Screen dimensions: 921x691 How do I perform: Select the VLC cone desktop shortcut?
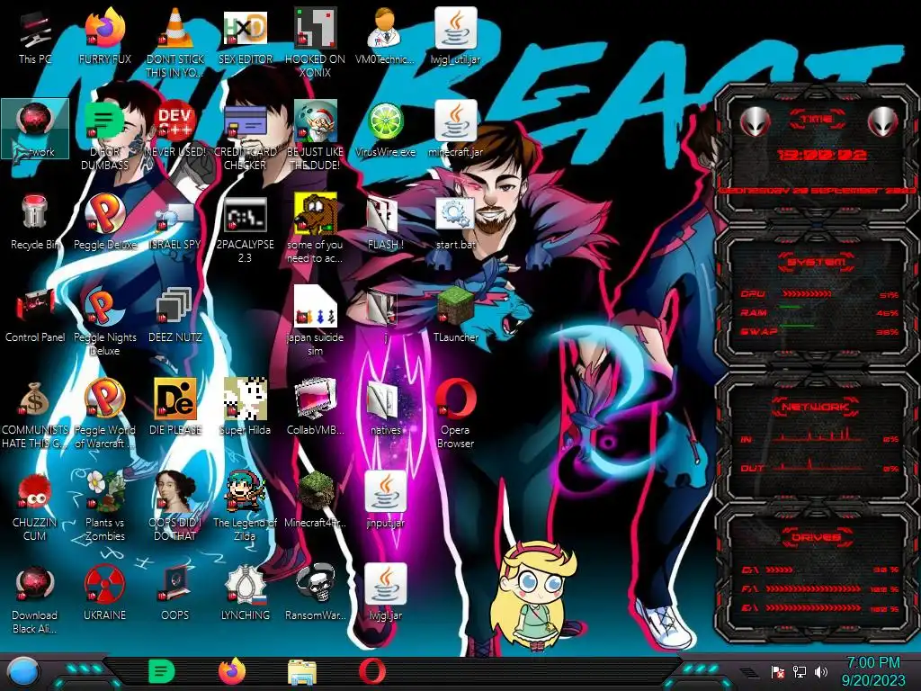(x=175, y=42)
